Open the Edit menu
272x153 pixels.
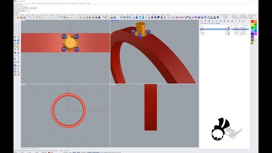coord(17,3)
